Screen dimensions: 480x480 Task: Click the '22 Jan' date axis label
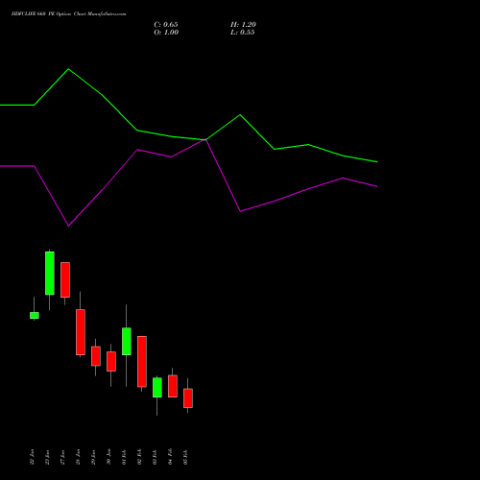point(32,457)
